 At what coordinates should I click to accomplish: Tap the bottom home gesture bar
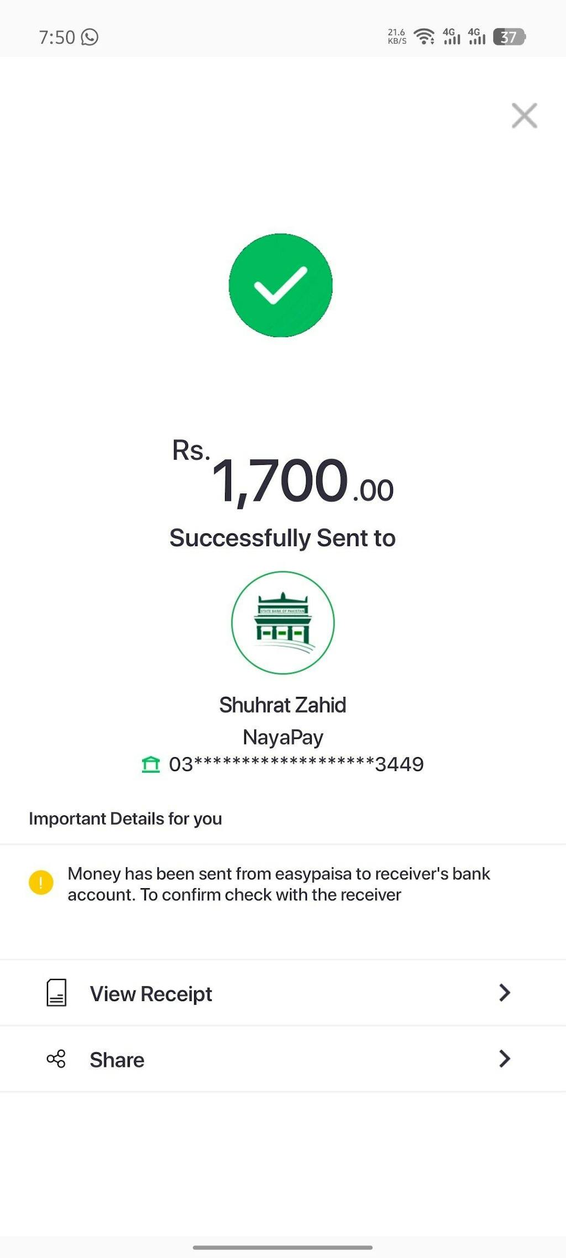(x=282, y=1247)
